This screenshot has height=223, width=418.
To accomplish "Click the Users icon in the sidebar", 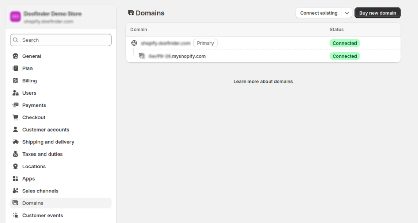I will (x=15, y=93).
